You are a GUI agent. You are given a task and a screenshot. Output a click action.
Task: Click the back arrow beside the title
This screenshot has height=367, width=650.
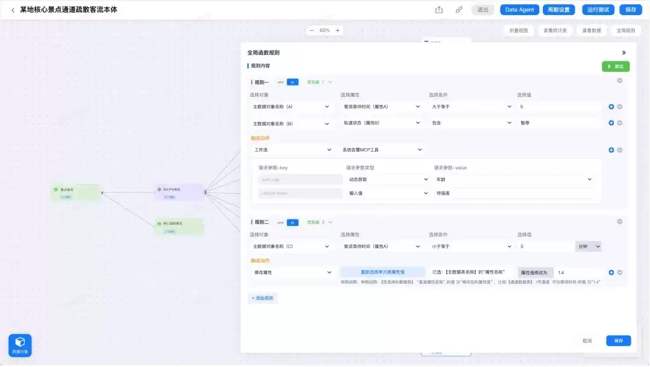pyautogui.click(x=13, y=10)
